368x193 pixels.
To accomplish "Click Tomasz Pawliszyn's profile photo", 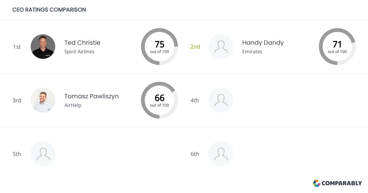I will [43, 100].
